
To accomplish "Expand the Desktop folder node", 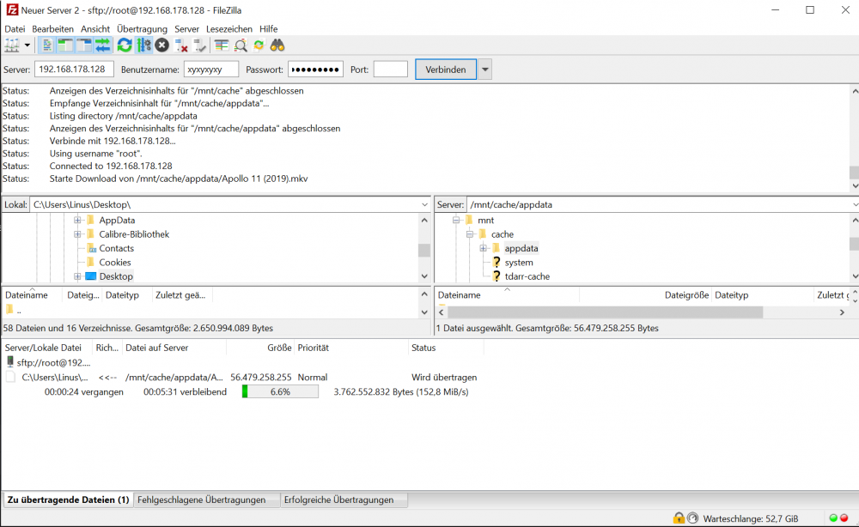I will [x=77, y=276].
